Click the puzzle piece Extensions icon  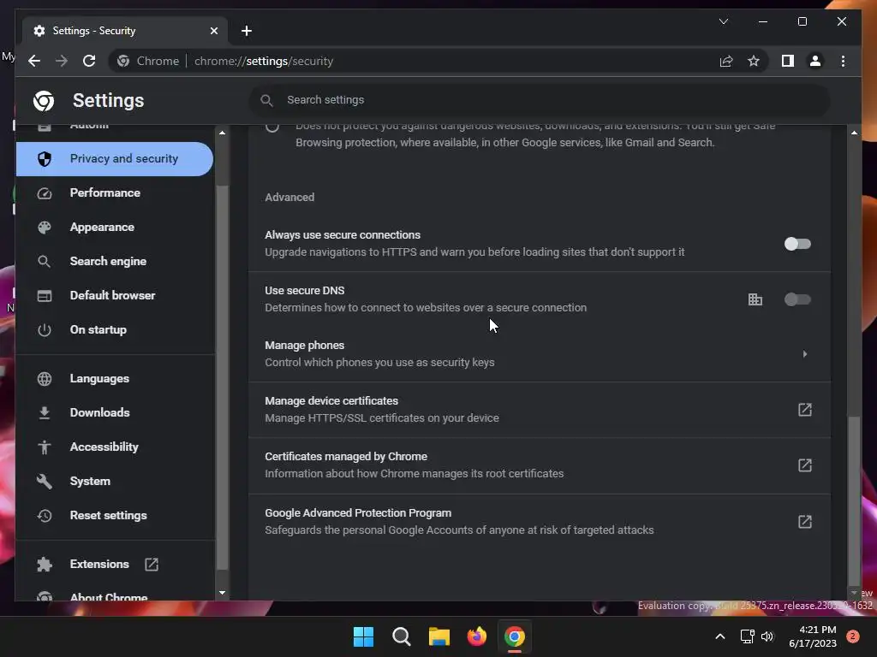pyautogui.click(x=45, y=565)
